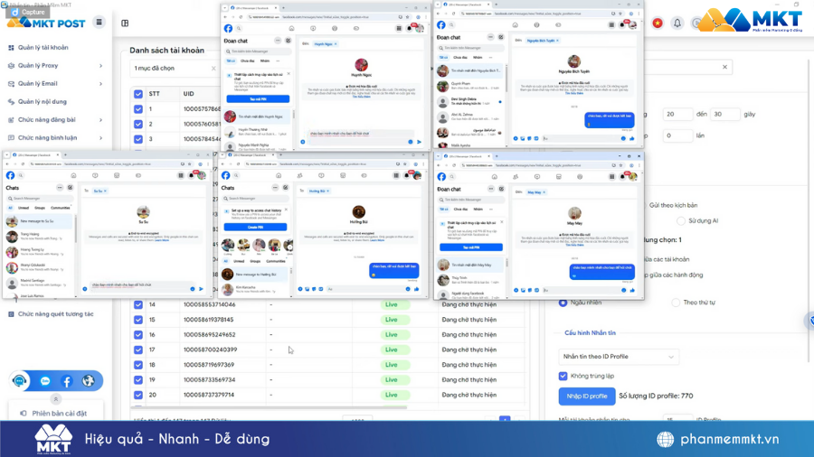This screenshot has width=814, height=457.
Task: Expand the 'Quản lý Proxy' sidebar menu
Action: pyautogui.click(x=54, y=66)
